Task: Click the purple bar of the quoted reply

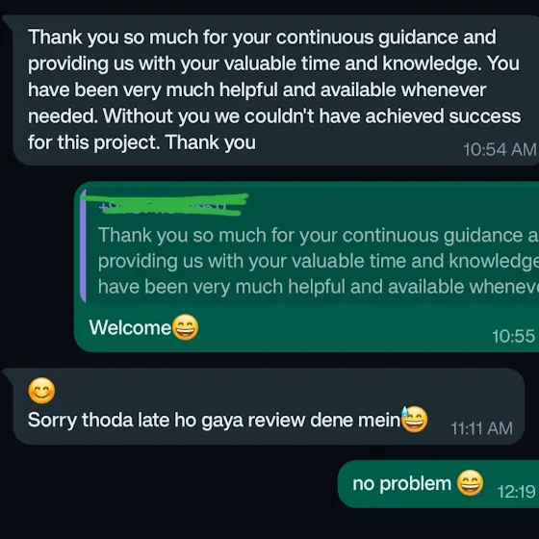Action: coord(83,245)
